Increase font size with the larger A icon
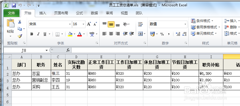This screenshot has width=240, height=106. (89, 24)
